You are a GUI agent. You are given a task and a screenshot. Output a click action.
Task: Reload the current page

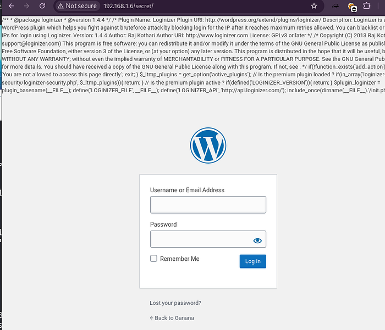point(43,6)
